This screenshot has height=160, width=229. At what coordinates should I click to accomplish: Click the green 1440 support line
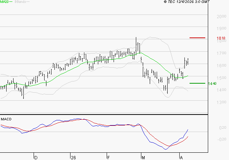[197, 83]
